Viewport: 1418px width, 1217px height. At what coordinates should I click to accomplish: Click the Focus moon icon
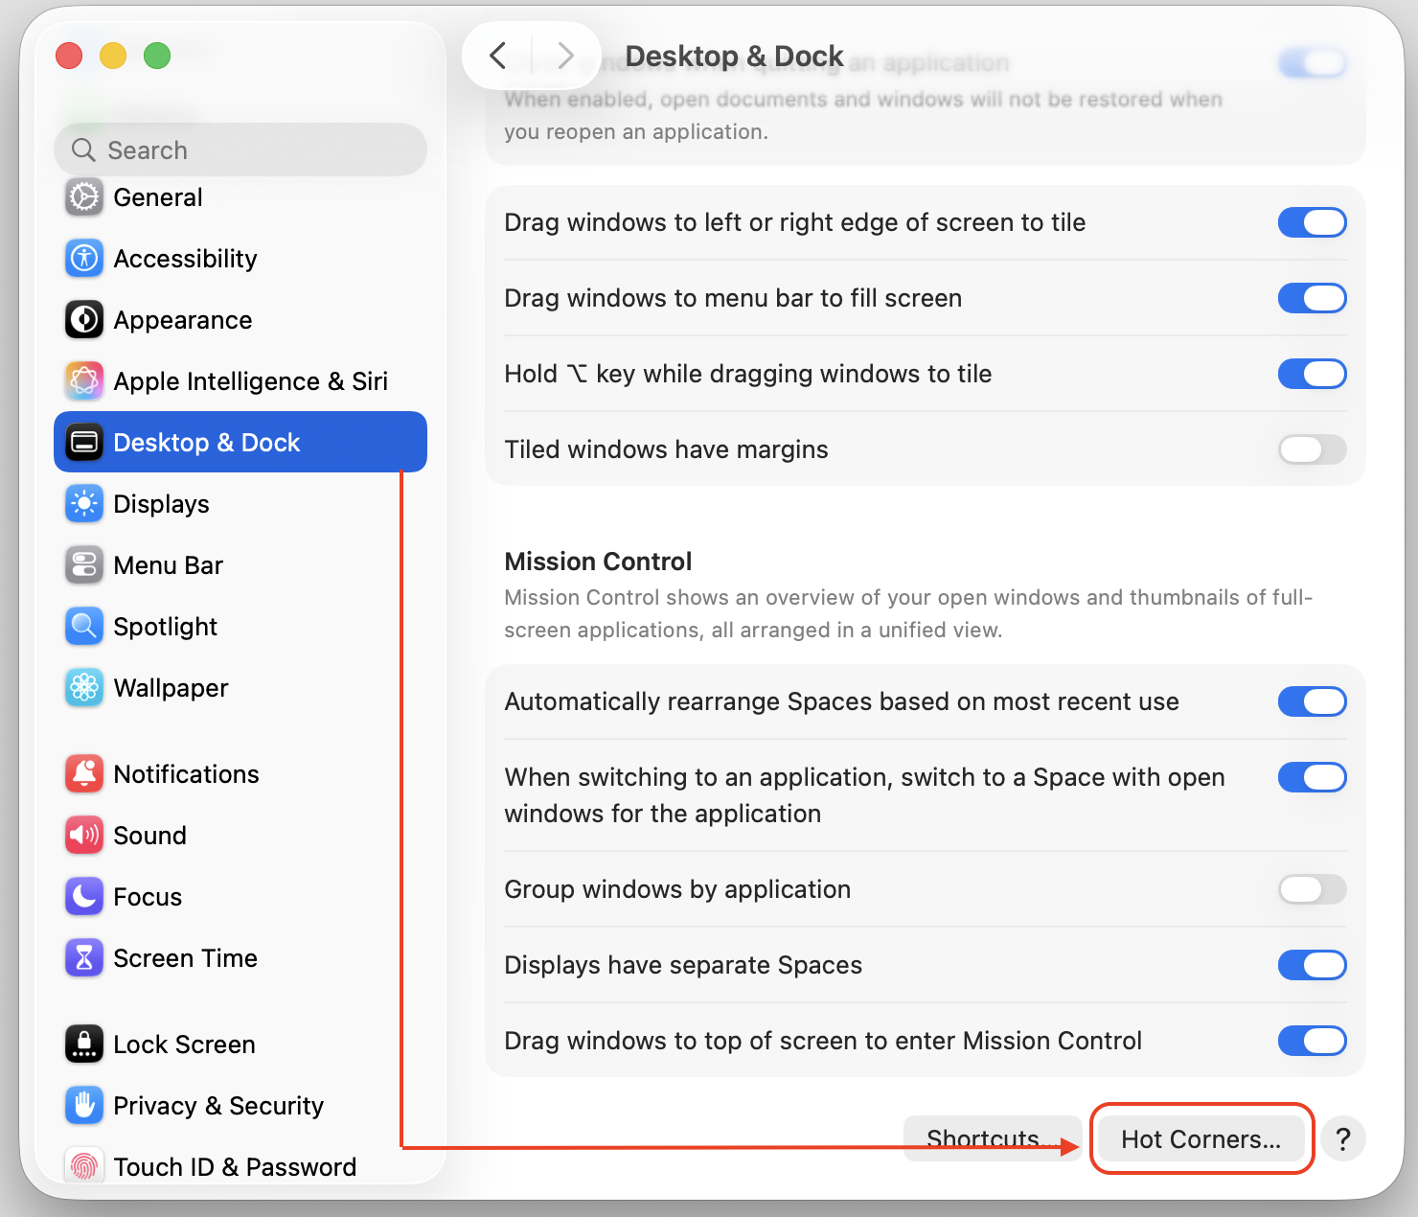tap(84, 897)
